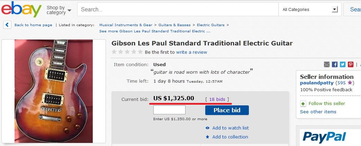Click the green plus Follow seller icon
This screenshot has width=361, height=146.
click(x=303, y=104)
